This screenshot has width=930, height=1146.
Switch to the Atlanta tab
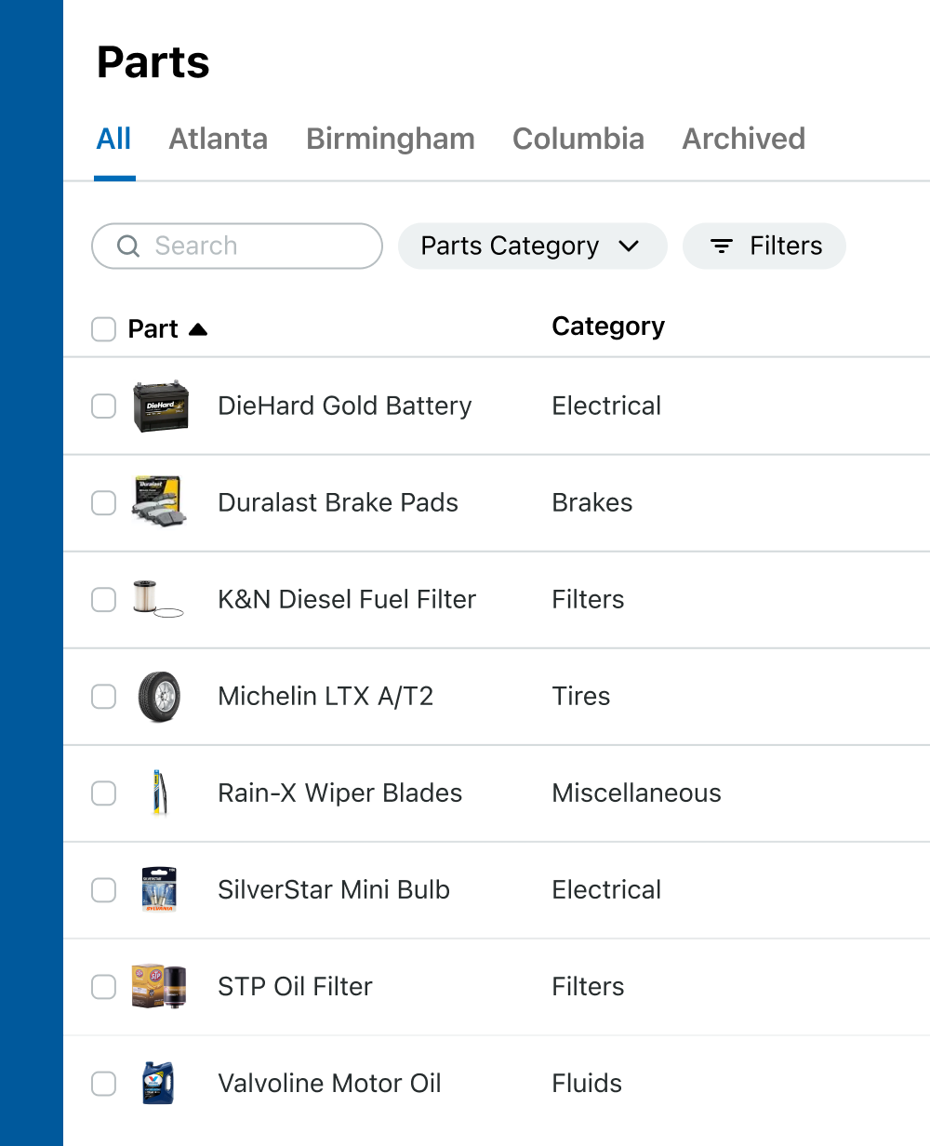point(219,140)
